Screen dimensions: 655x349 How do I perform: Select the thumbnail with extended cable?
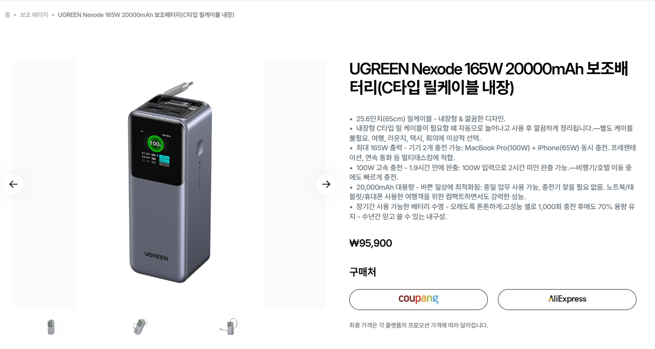[229, 327]
